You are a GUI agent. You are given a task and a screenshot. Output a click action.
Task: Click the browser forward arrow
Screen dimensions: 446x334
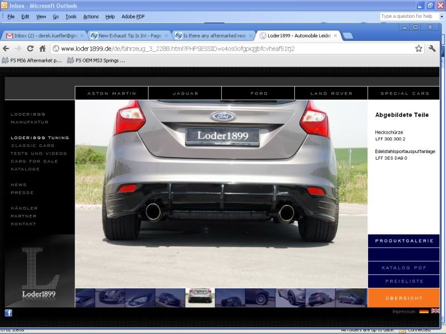(x=18, y=48)
